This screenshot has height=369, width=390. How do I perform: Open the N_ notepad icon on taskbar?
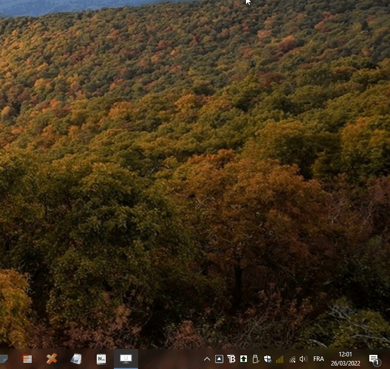pos(101,359)
